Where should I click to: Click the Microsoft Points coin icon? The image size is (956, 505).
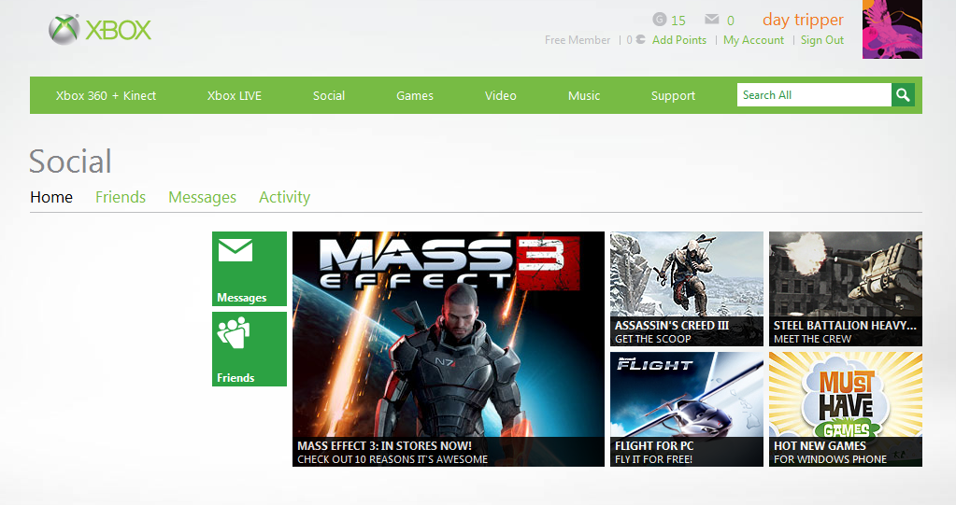pyautogui.click(x=640, y=39)
